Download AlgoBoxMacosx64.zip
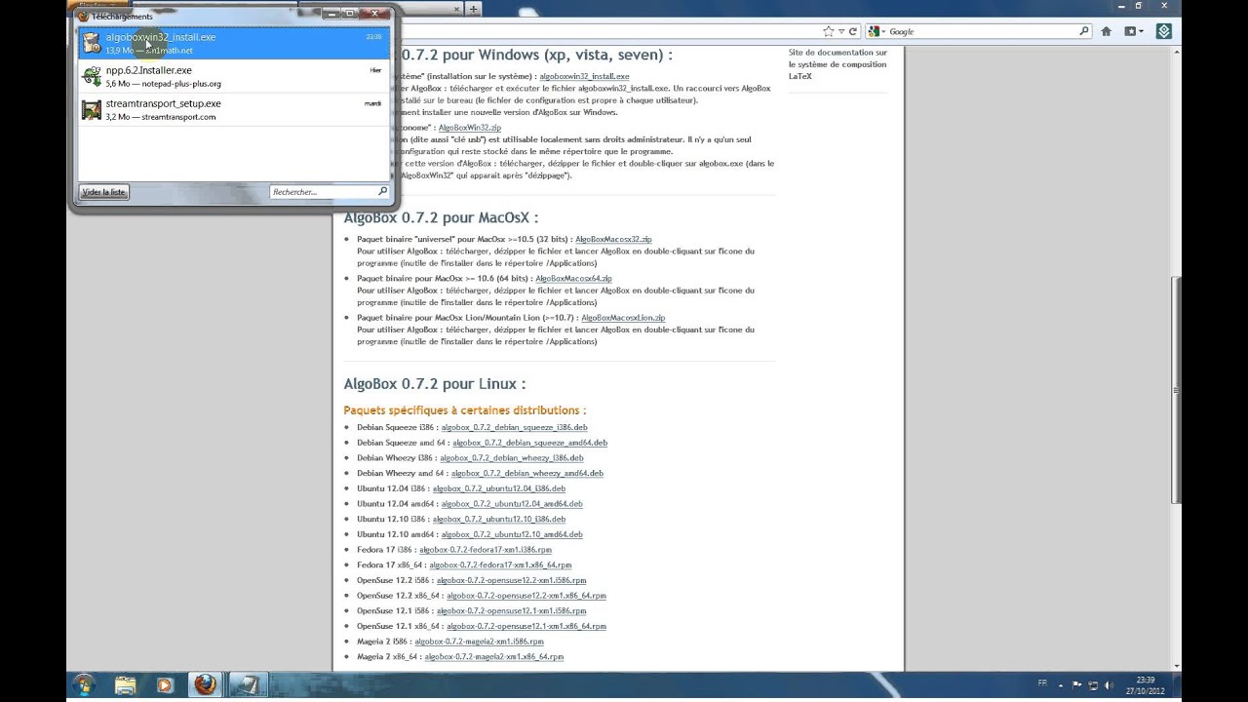This screenshot has width=1248, height=702. [573, 278]
